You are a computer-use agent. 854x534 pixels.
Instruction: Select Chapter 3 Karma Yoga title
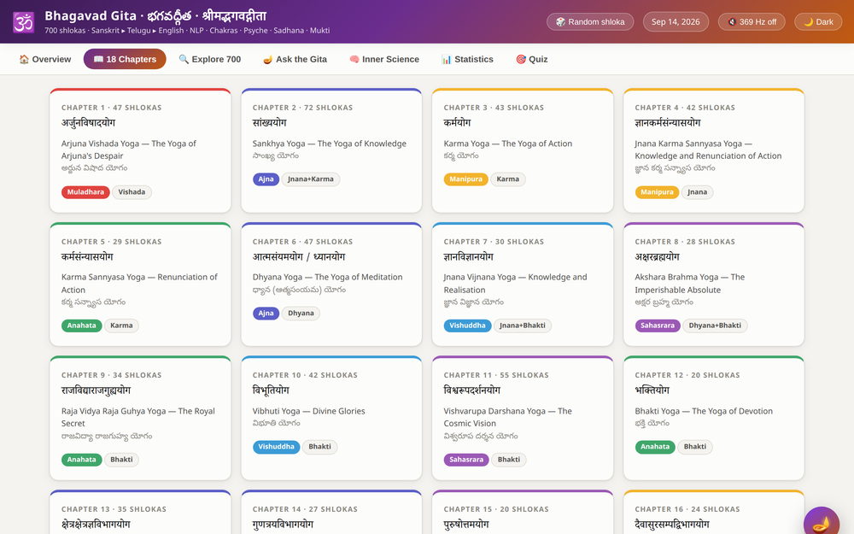point(507,144)
